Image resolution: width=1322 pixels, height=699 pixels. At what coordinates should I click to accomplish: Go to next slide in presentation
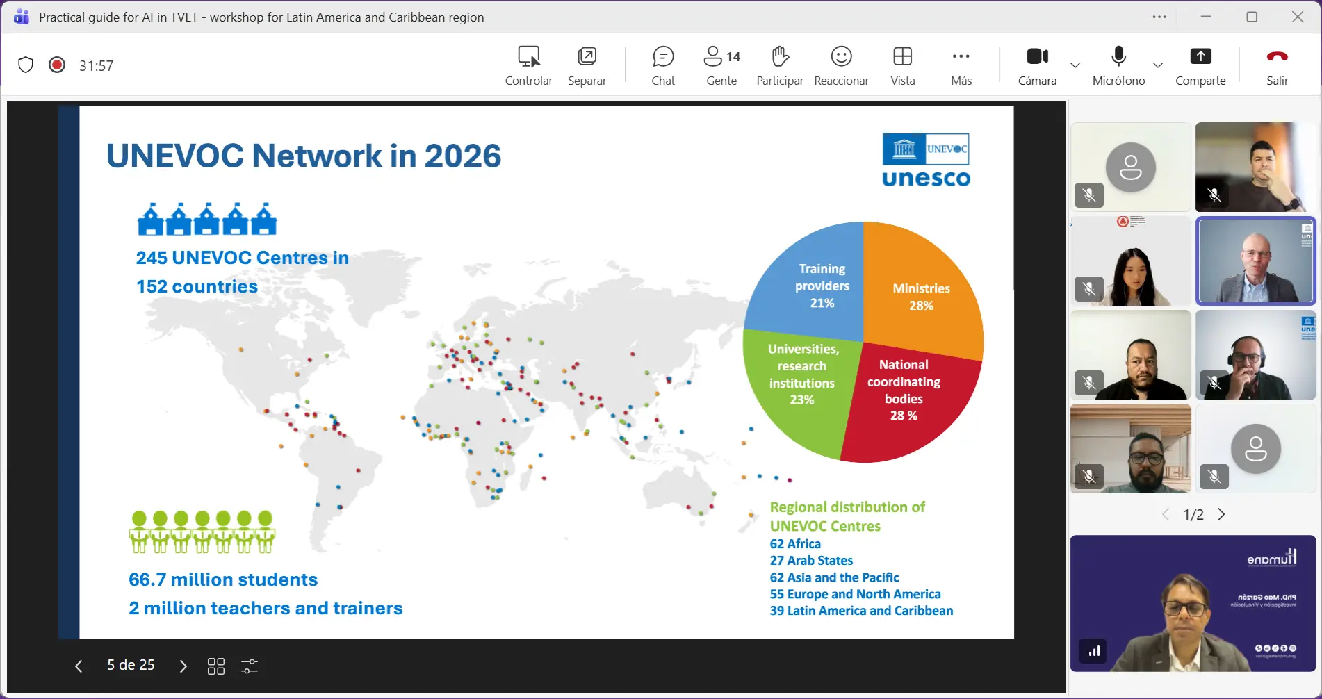pos(183,666)
